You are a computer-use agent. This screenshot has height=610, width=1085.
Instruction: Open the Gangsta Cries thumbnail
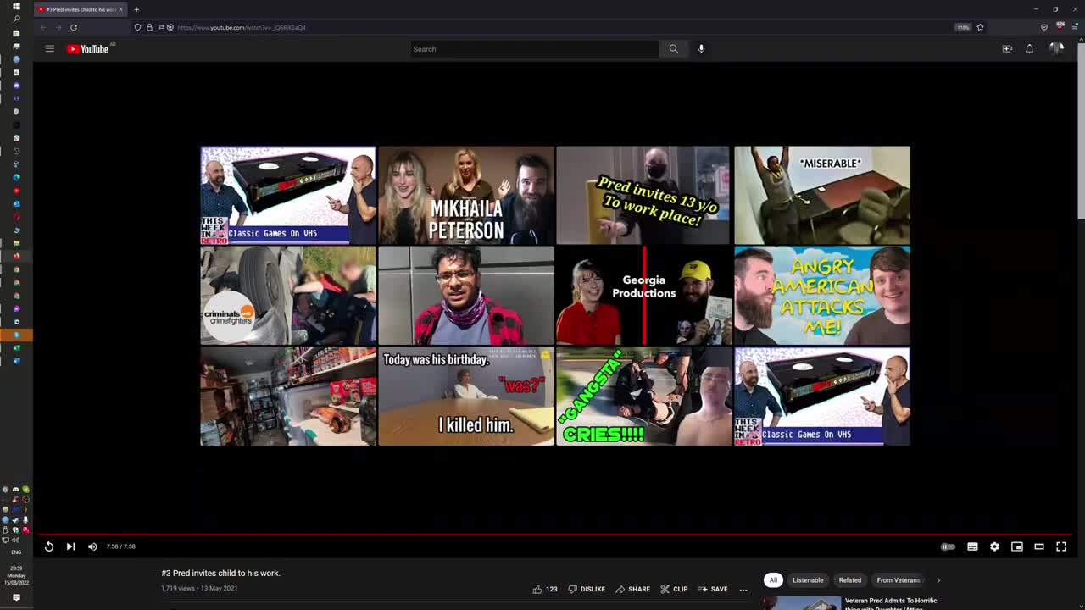[x=643, y=396]
